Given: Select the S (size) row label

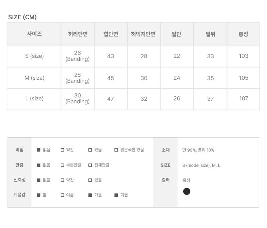Looking at the screenshot, I should point(34,56).
